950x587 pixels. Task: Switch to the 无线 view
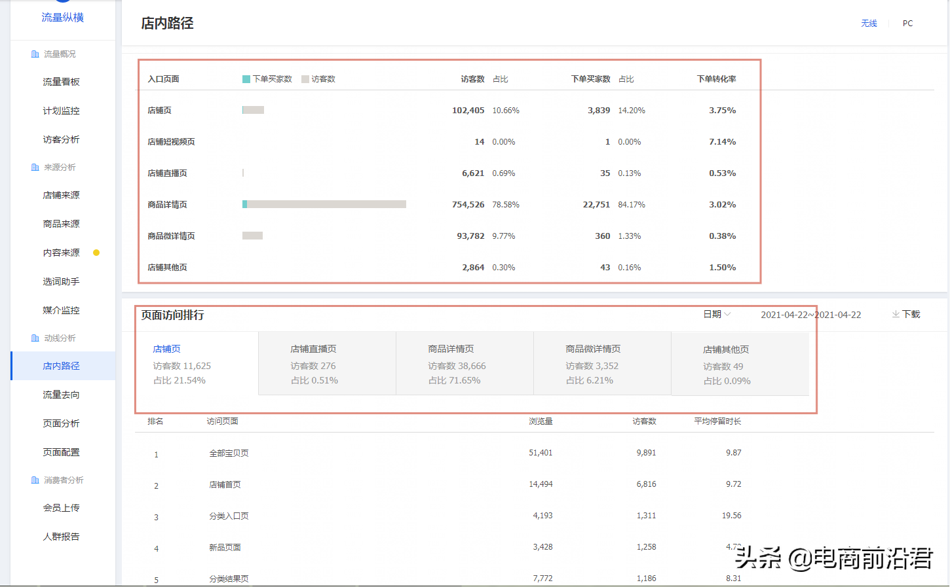coord(869,24)
